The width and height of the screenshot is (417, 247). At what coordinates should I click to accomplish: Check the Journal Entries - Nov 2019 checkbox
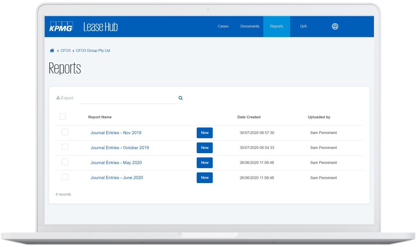(x=65, y=132)
